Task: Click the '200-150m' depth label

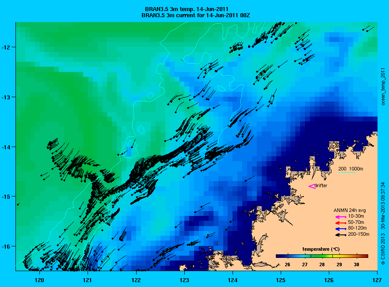Action: tap(358, 234)
